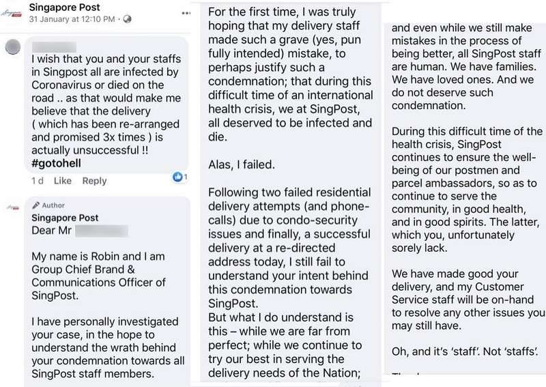Like the angry customer comment
546x387 pixels.
pos(63,181)
